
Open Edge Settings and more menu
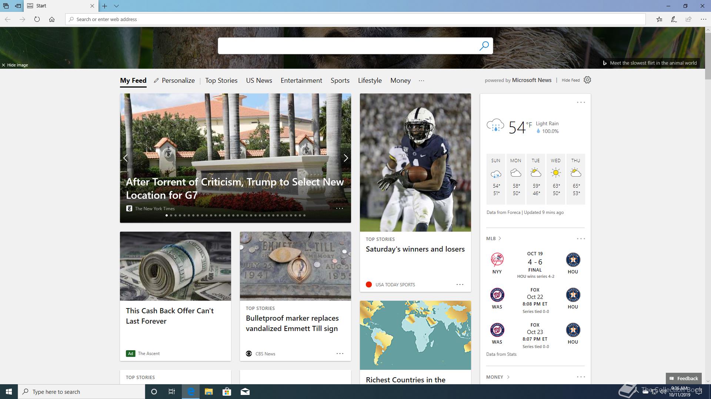pyautogui.click(x=703, y=19)
